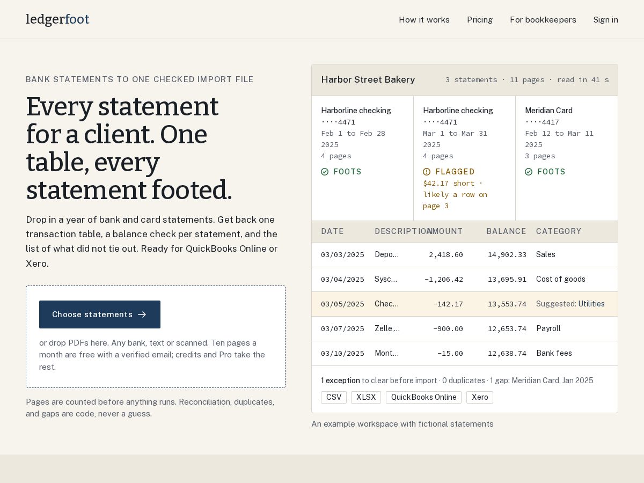Click the balance 13,695.91

(x=507, y=280)
